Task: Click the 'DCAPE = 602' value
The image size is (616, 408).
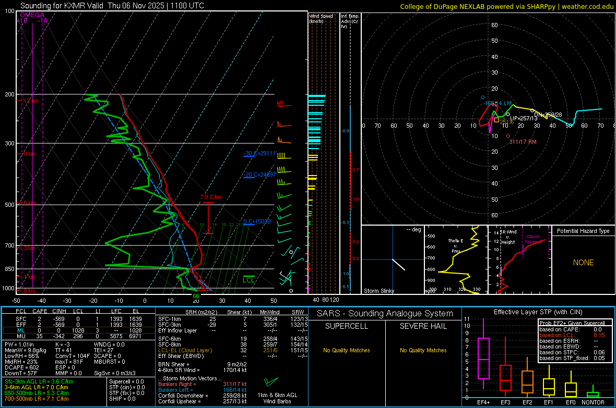Action: tap(22, 367)
